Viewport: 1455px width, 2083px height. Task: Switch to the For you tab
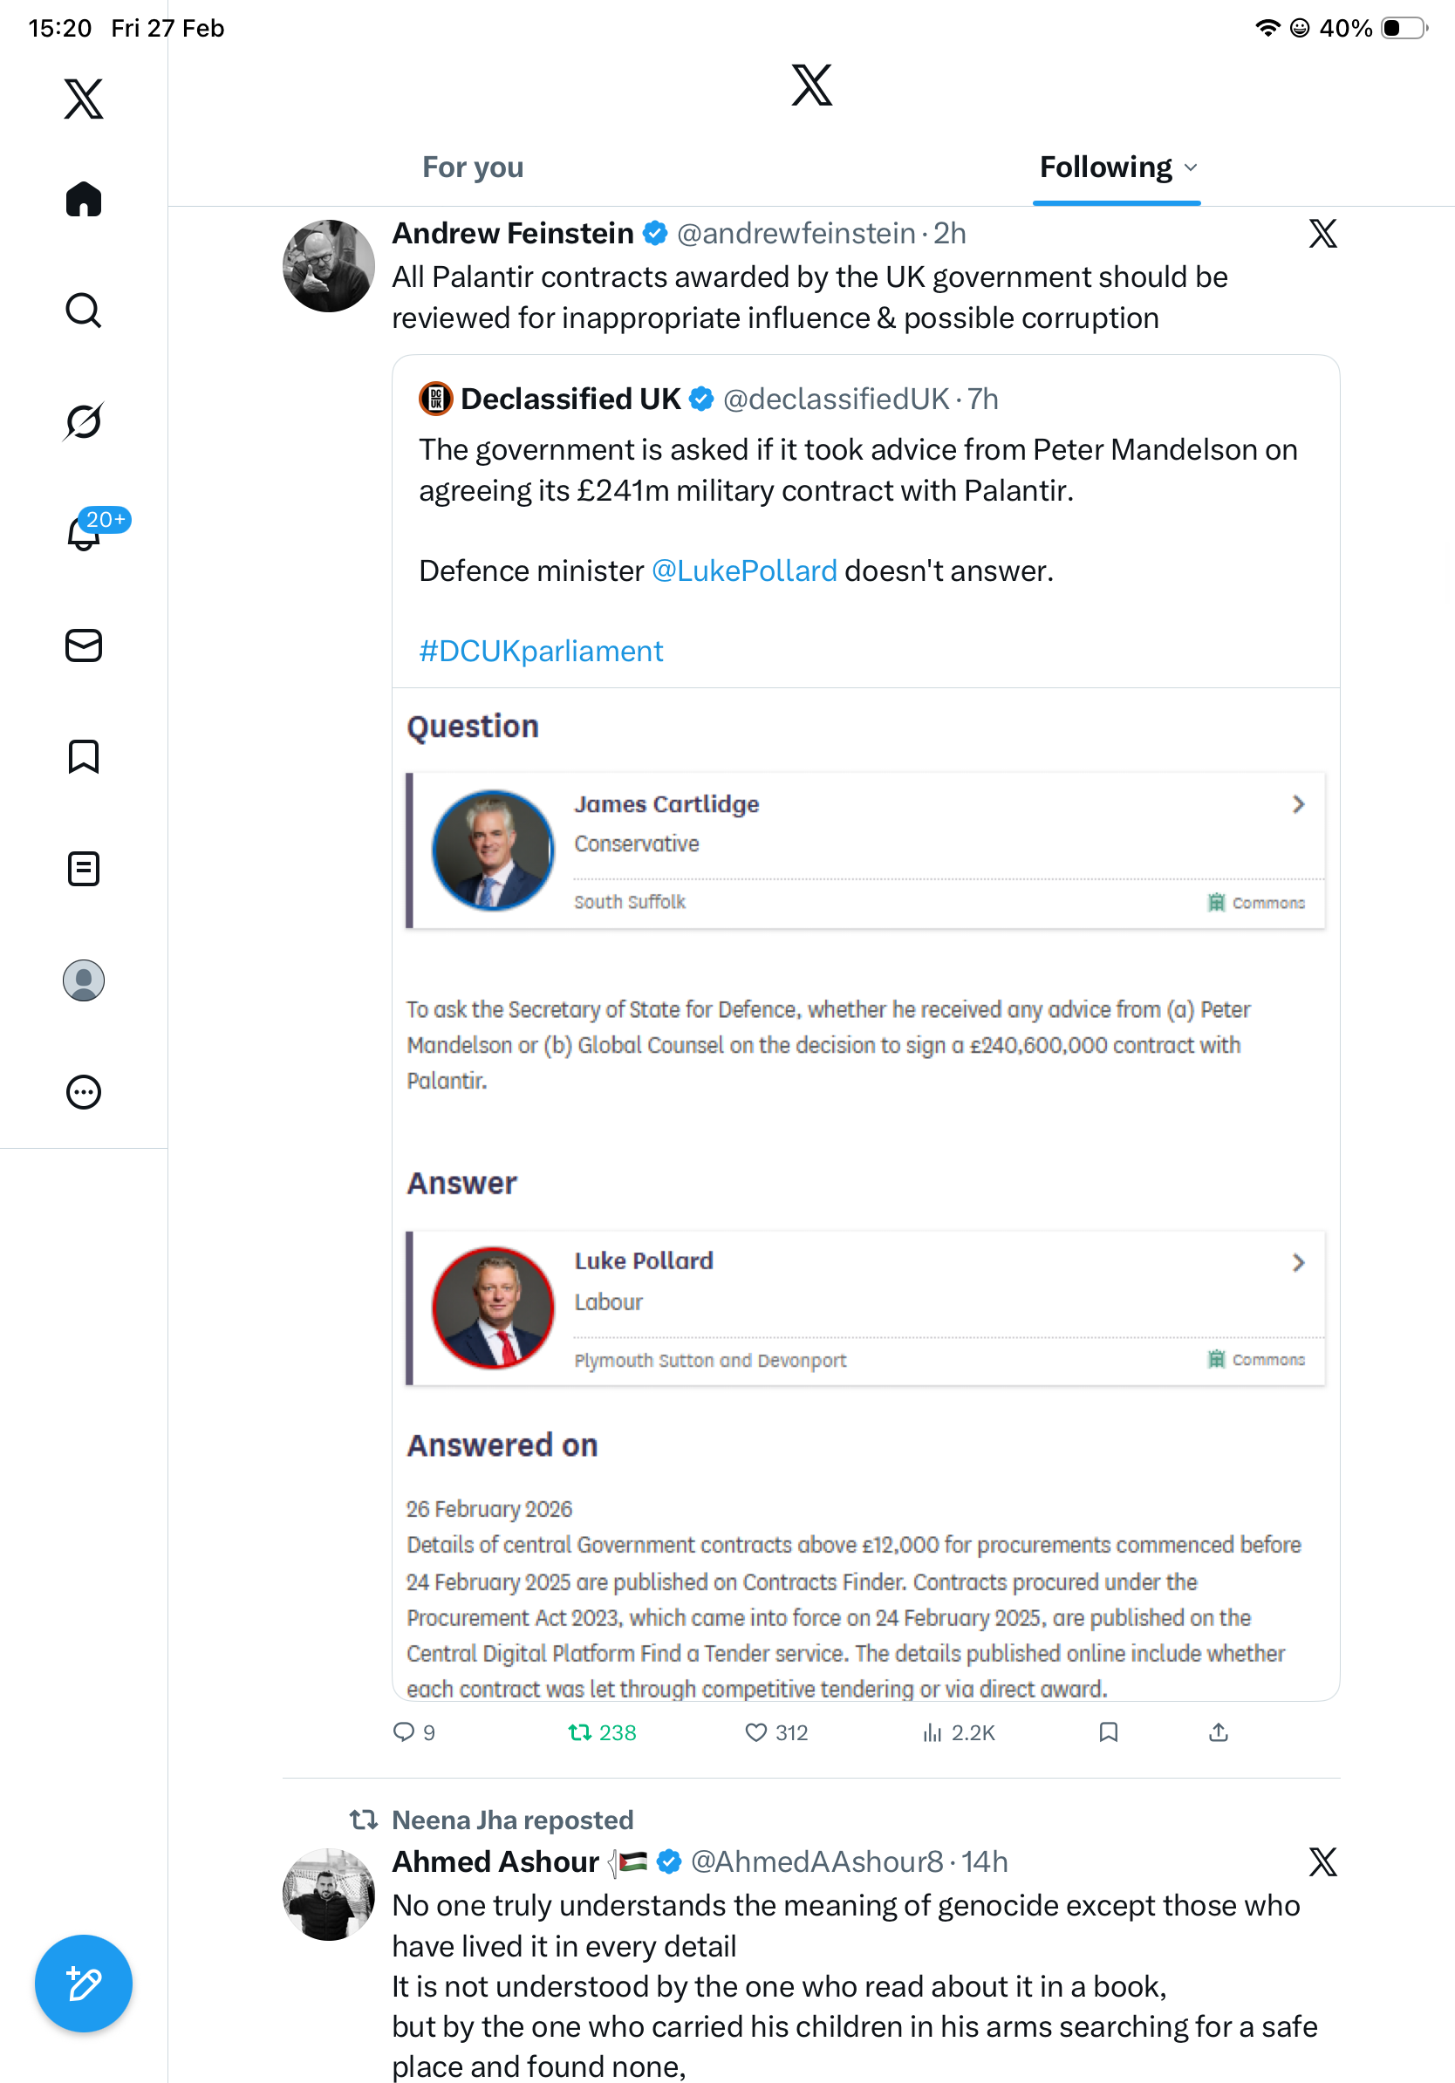tap(473, 167)
